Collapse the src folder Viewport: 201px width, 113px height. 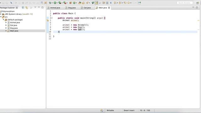pyautogui.click(x=1, y=17)
